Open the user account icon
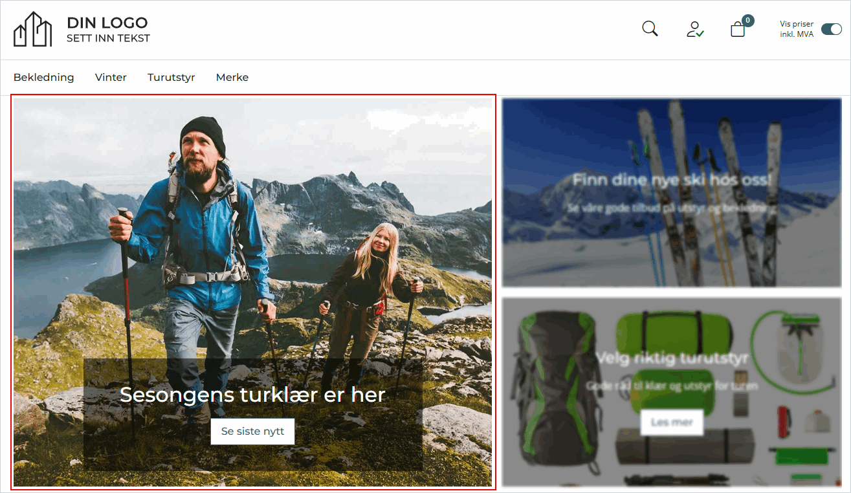This screenshot has height=493, width=851. (695, 29)
